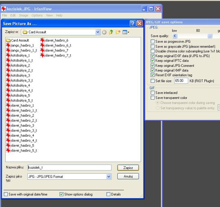Uncheck Keep original IPTC data

(152, 61)
